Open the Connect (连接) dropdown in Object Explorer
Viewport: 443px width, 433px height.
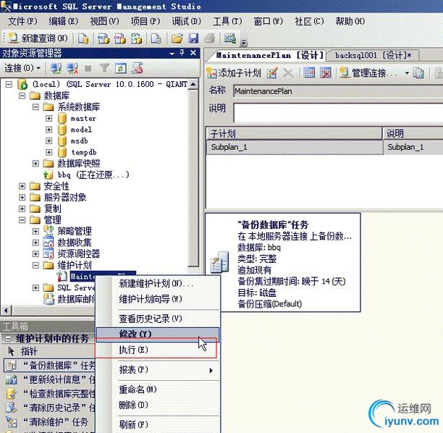(22, 68)
